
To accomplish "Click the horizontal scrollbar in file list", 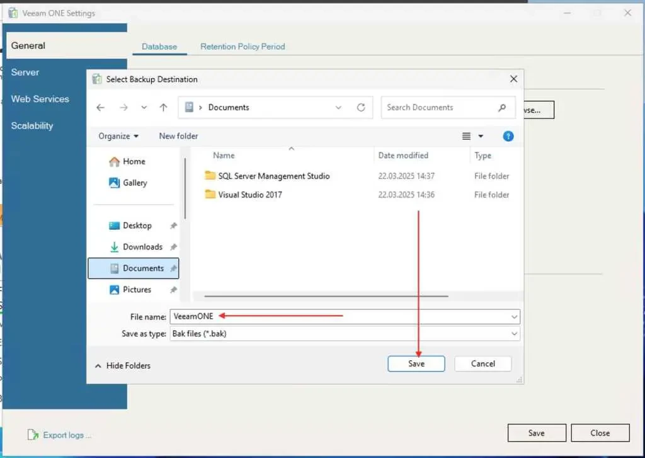I will coord(326,296).
